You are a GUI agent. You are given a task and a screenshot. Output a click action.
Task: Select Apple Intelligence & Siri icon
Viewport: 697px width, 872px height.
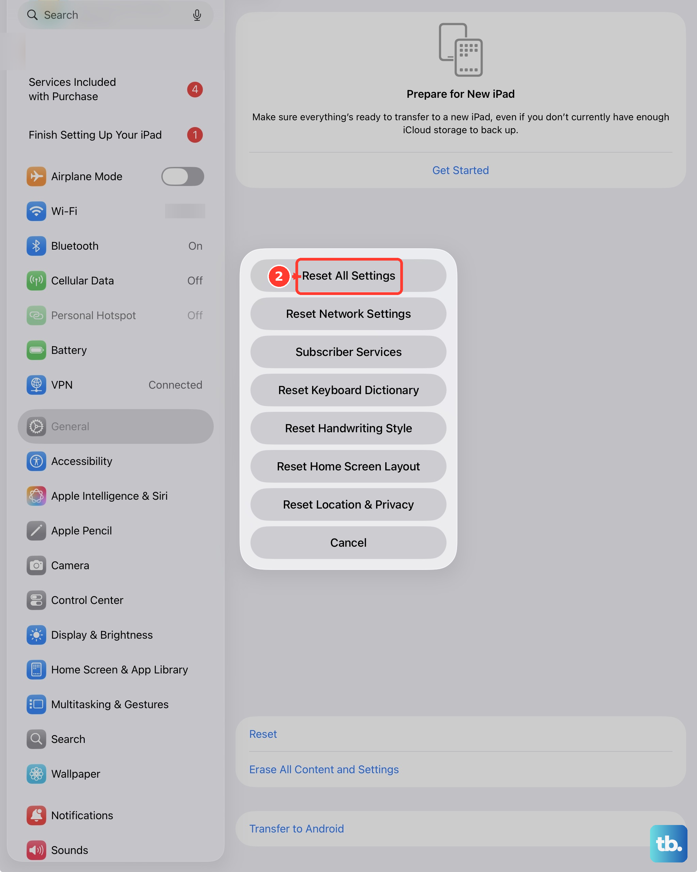[36, 496]
